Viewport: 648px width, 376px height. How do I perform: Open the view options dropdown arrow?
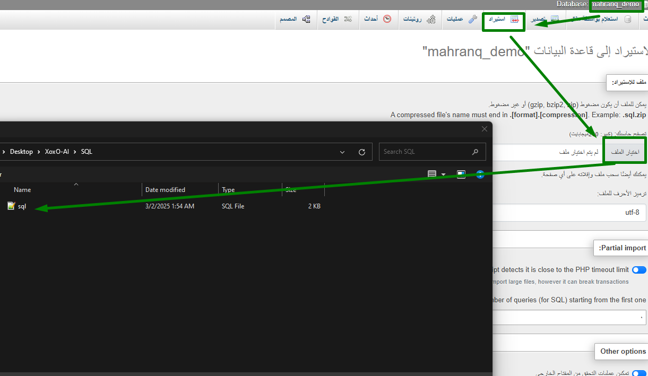coord(444,174)
